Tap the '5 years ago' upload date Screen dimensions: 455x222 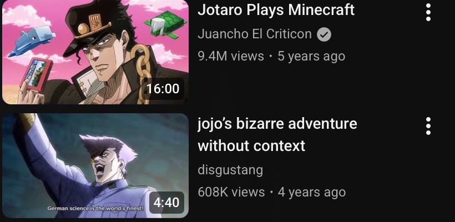click(311, 56)
